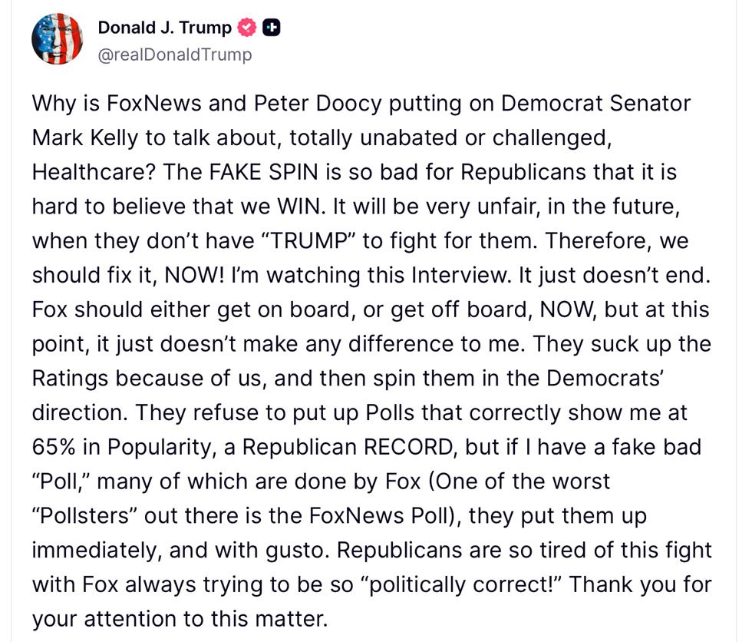Open the @realDonaldTrump handle link
752x642 pixels.
click(x=174, y=55)
